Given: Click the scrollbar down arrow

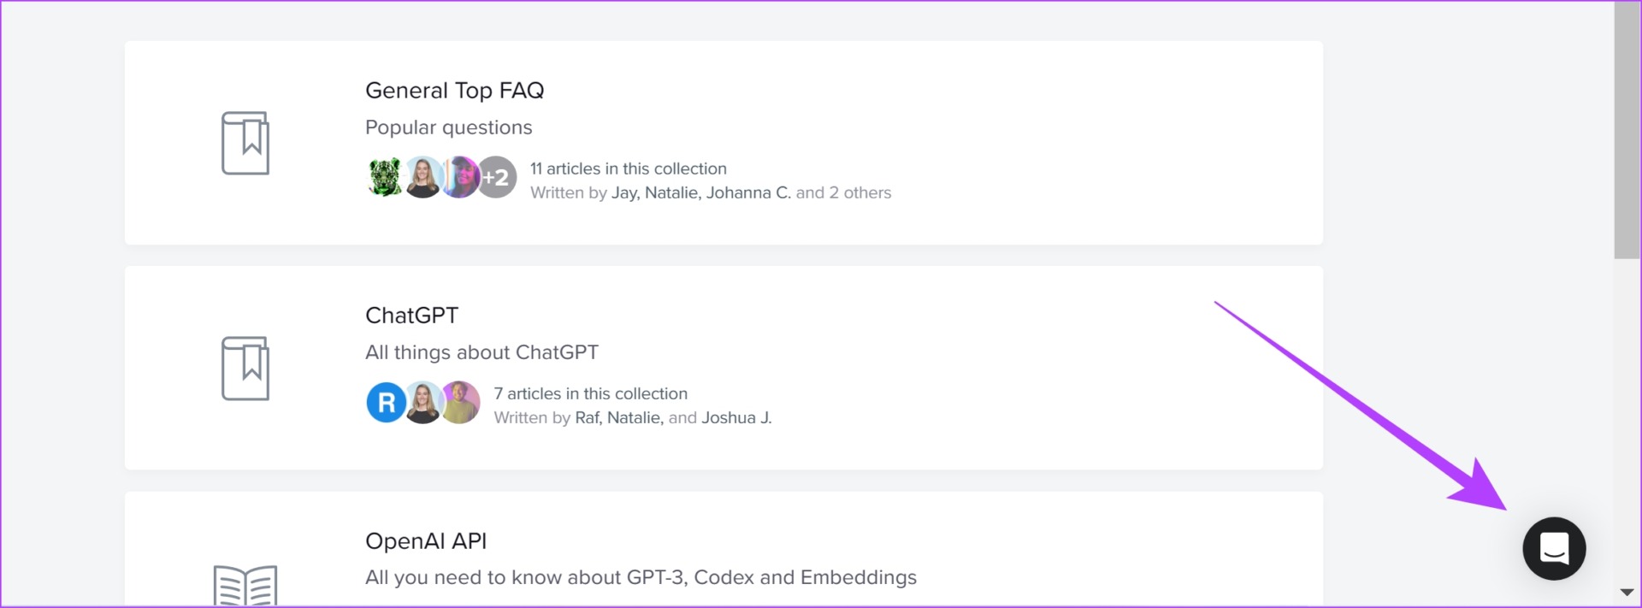Looking at the screenshot, I should (1627, 592).
